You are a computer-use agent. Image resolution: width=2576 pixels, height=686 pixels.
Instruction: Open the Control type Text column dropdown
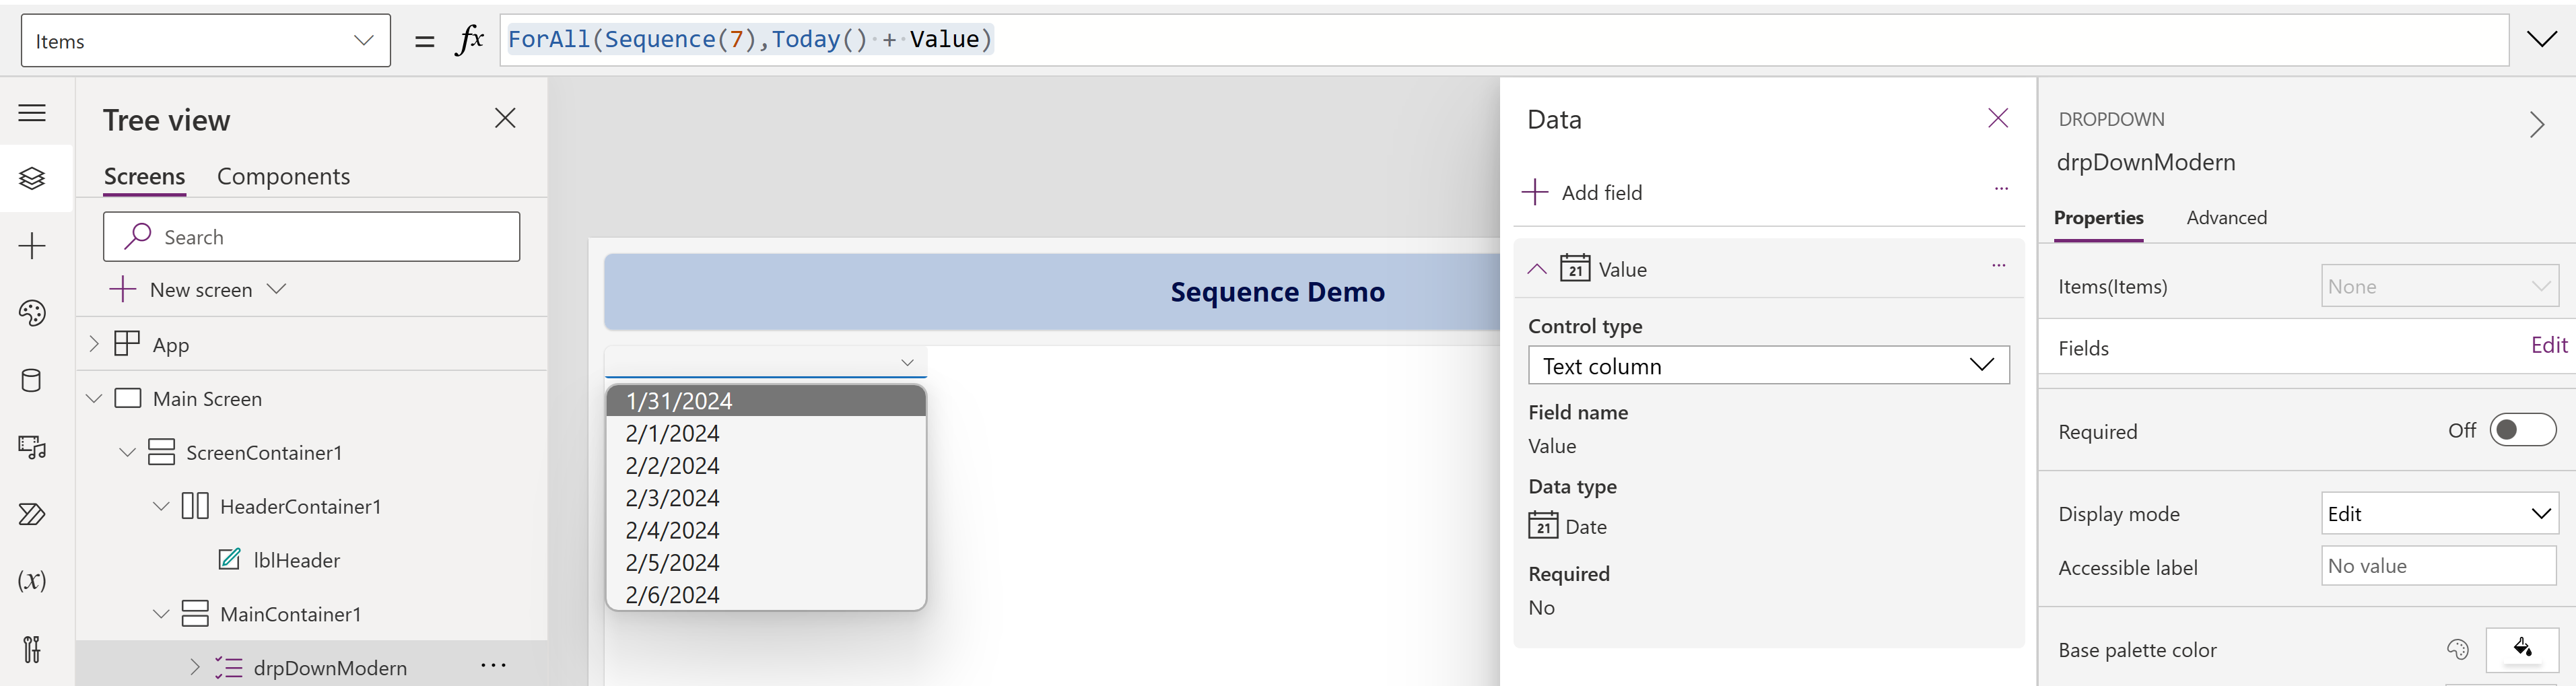[1767, 366]
